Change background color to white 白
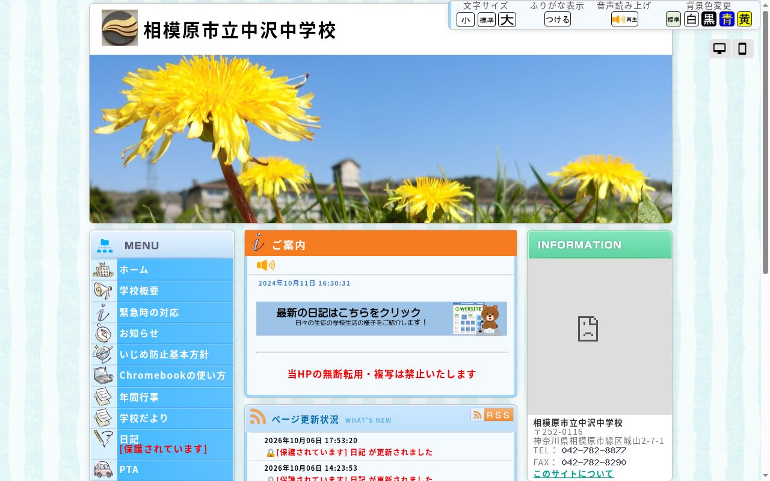770x481 pixels. 691,19
